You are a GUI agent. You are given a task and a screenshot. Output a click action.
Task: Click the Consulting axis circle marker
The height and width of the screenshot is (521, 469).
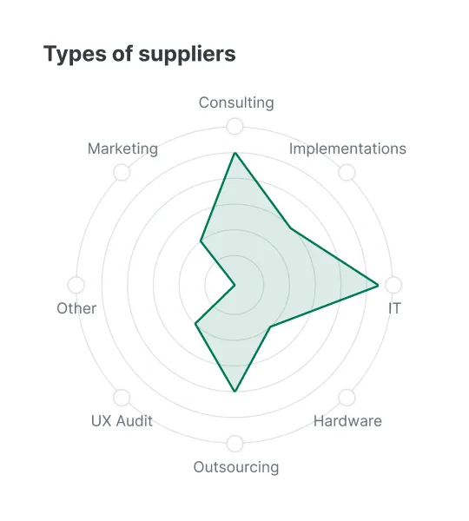[x=234, y=126]
